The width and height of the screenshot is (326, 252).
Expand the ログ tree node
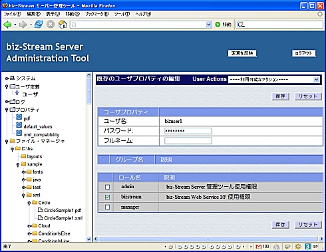coord(7,102)
